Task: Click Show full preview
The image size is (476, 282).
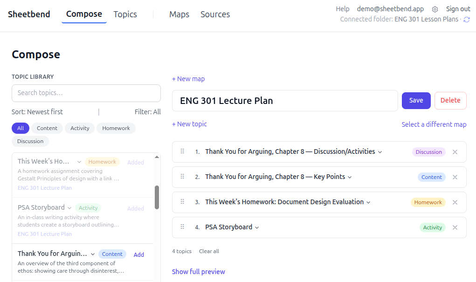Action: (x=199, y=272)
